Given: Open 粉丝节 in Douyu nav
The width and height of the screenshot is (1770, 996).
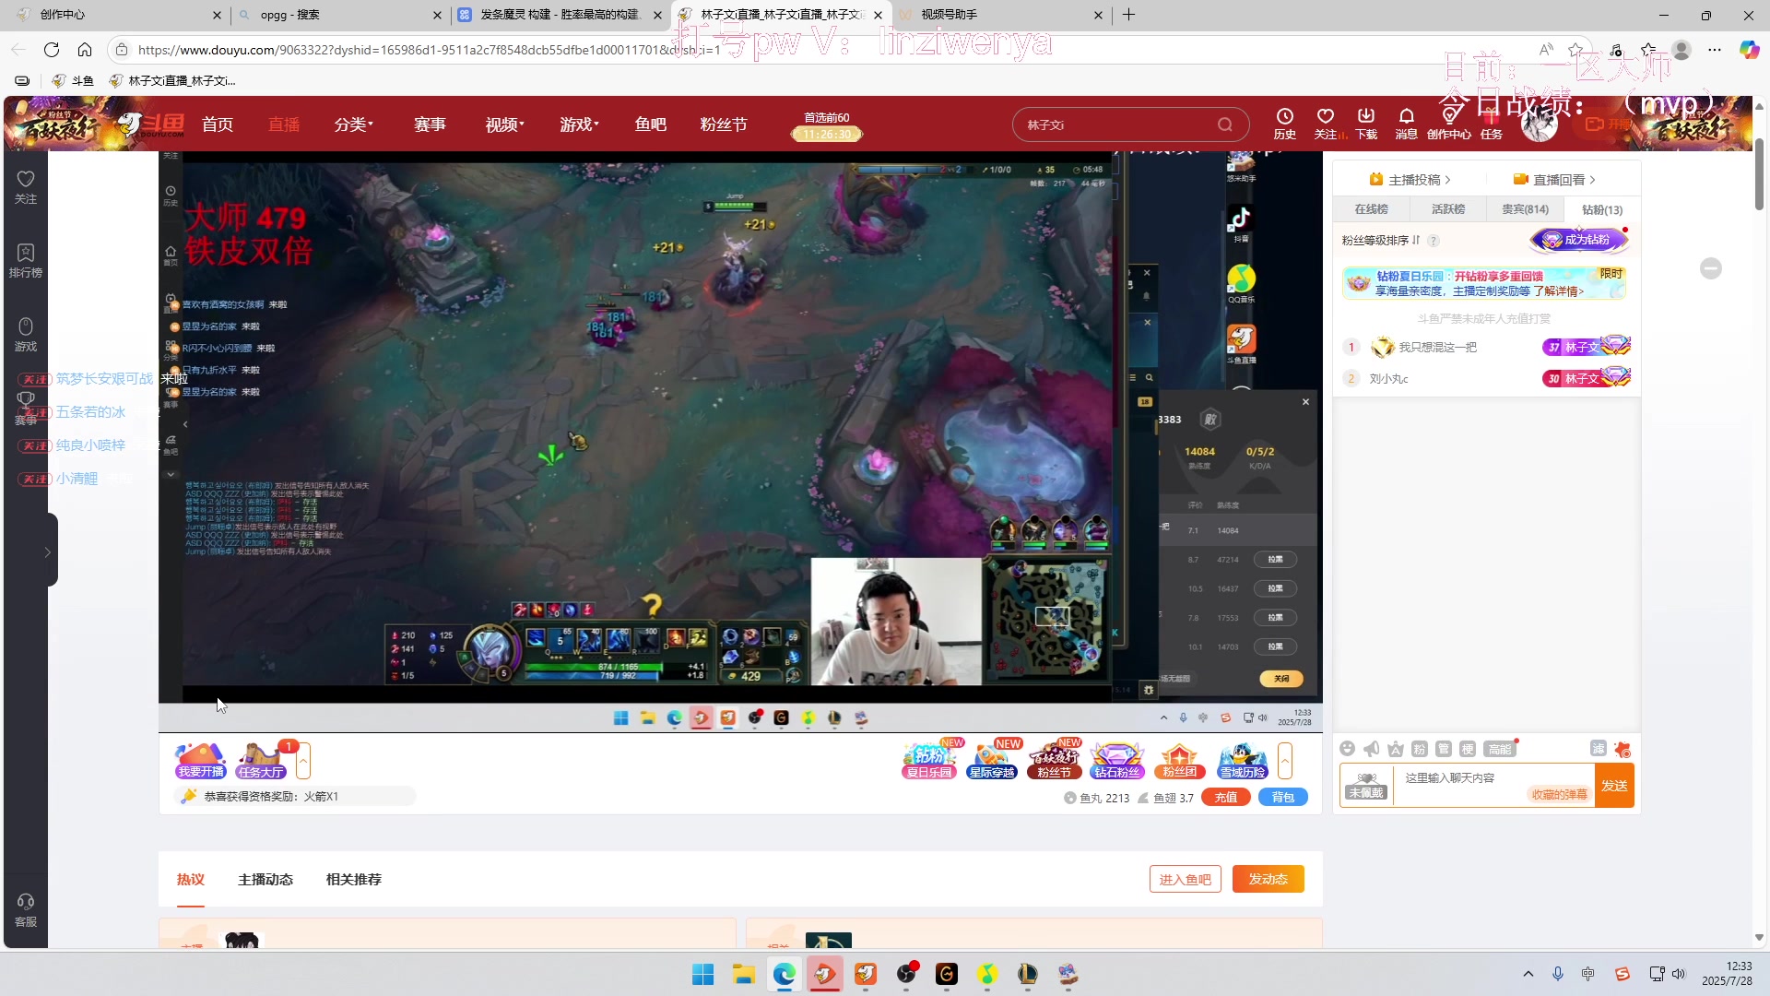Looking at the screenshot, I should click(x=724, y=125).
